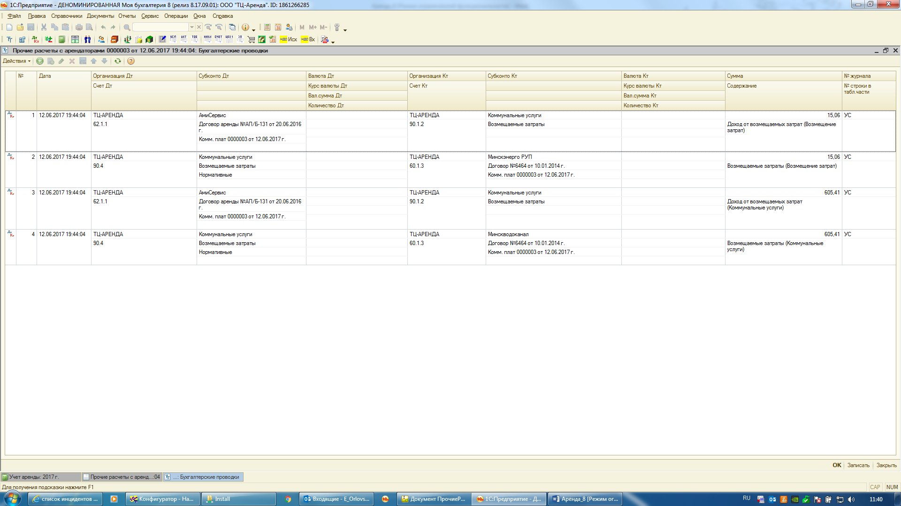
Task: Open the calculator icon in toolbar
Action: [267, 27]
